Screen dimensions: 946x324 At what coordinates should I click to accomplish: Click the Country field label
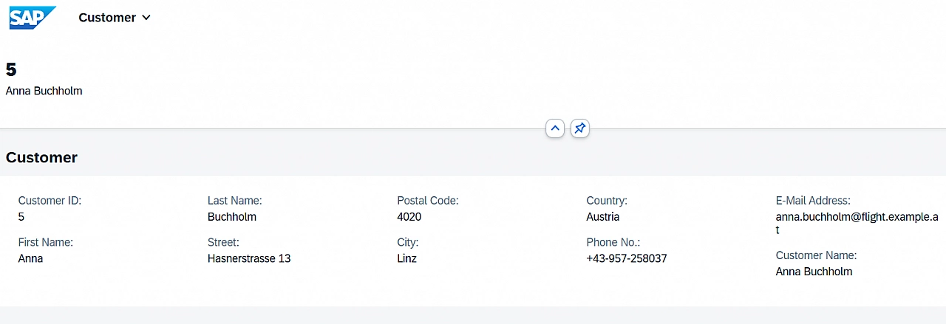click(607, 201)
